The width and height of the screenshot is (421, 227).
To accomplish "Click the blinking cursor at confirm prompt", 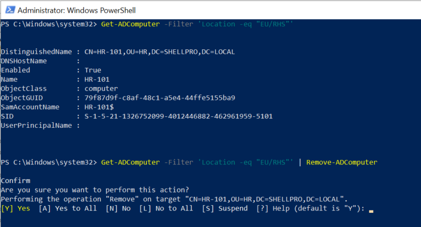I will (371, 209).
